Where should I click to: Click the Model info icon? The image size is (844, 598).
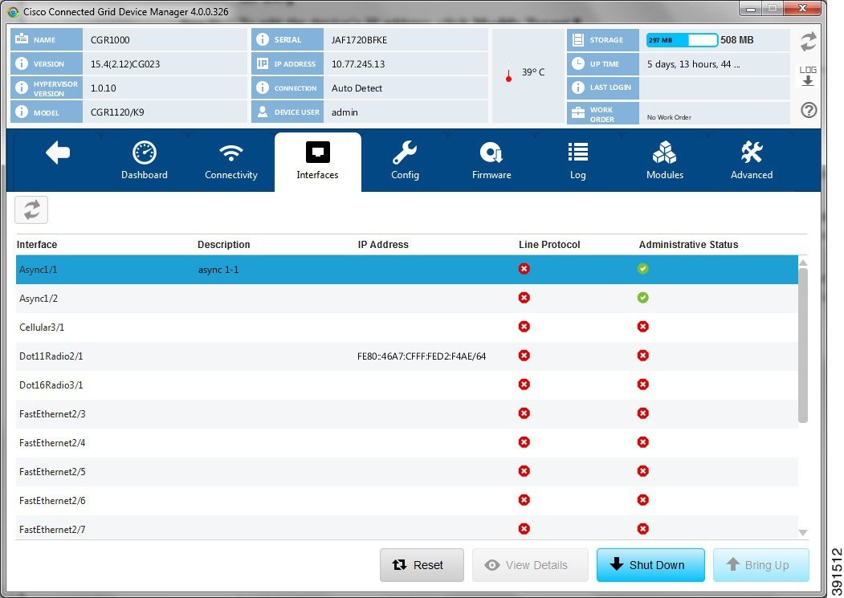22,112
